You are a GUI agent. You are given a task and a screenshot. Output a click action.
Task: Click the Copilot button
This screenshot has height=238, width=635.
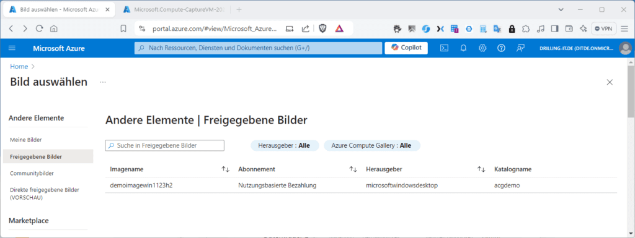[406, 48]
